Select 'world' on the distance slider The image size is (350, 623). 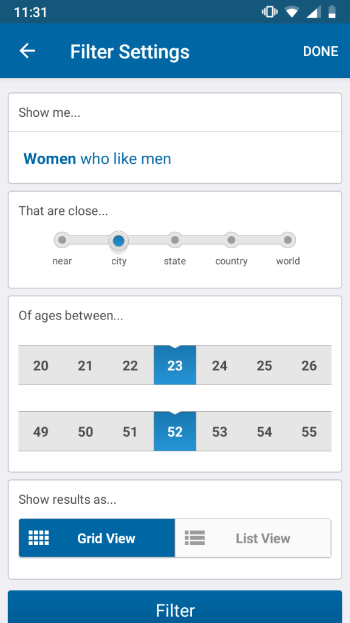click(x=287, y=240)
